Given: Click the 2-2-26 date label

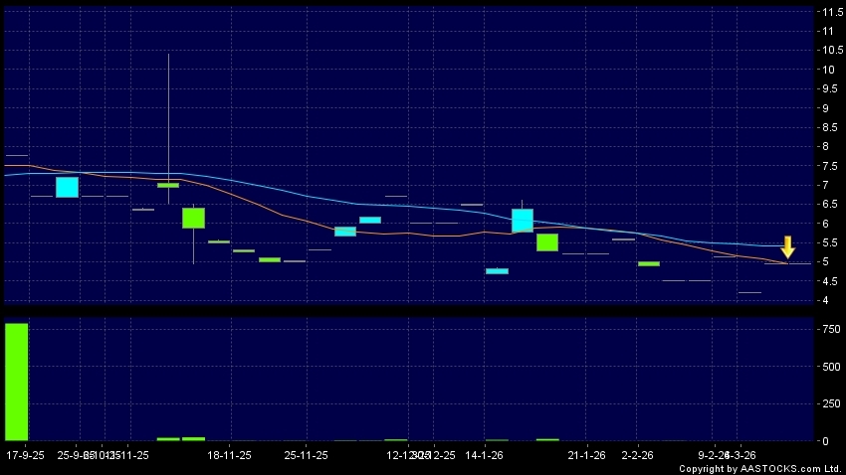Looking at the screenshot, I should (x=637, y=455).
